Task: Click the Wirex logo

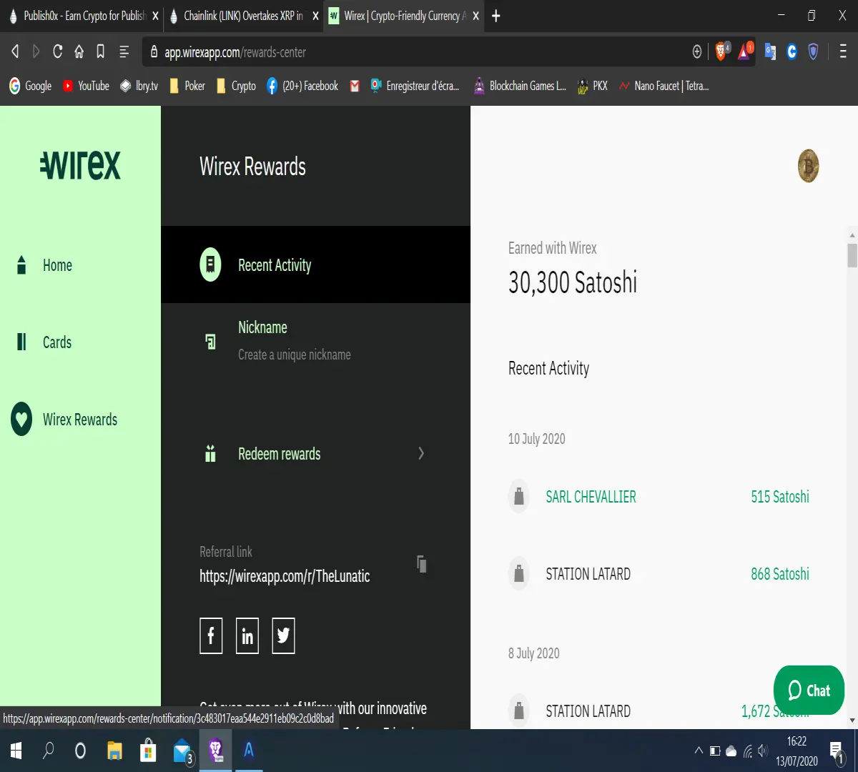Action: click(x=80, y=165)
